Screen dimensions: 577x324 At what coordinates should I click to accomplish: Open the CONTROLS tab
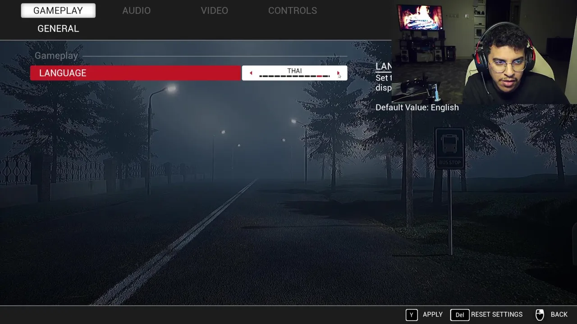(293, 10)
